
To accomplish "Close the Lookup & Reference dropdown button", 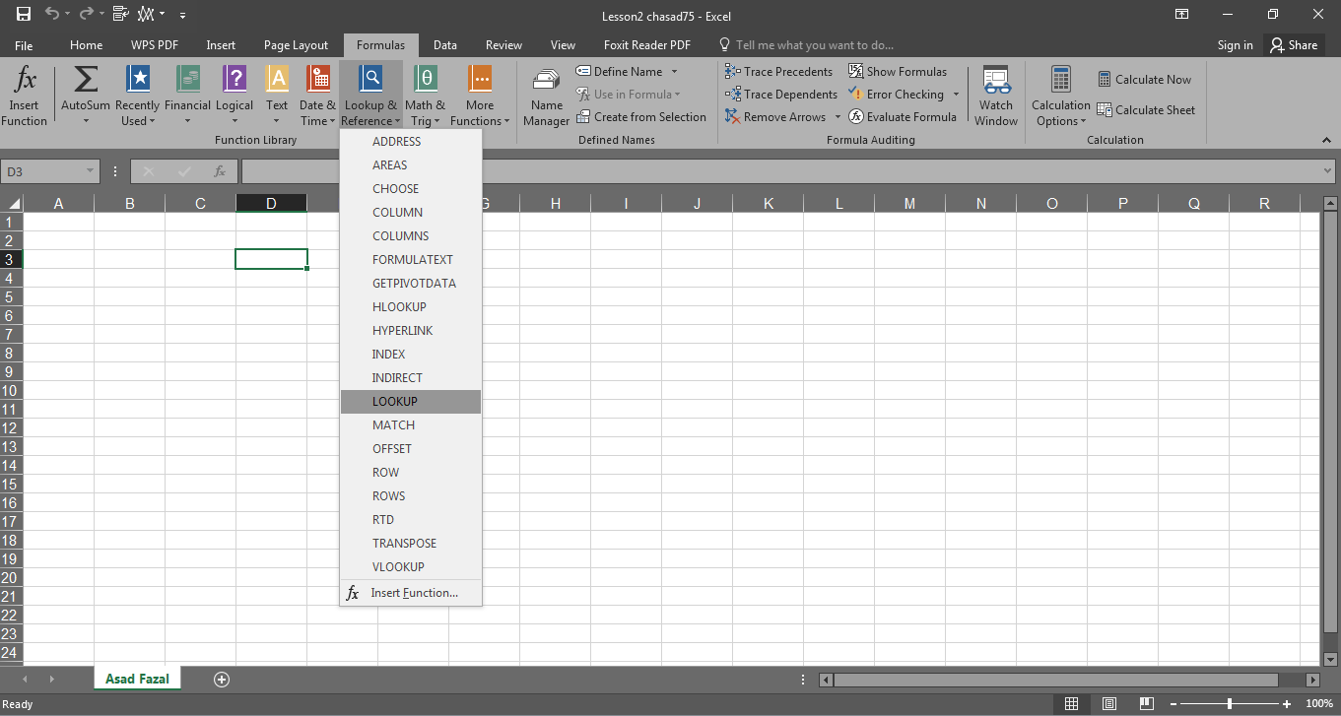I will (370, 98).
